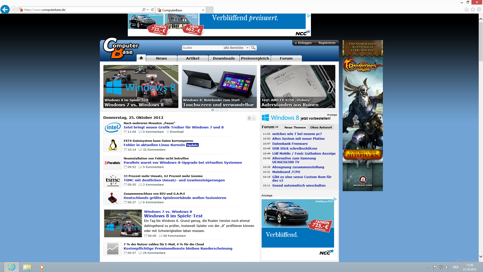483x272 pixels.
Task: Click the address bar search magnifier
Action: pyautogui.click(x=143, y=10)
